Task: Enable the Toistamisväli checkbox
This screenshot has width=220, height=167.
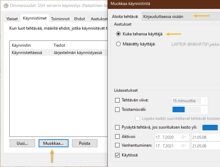Action: (x=118, y=109)
